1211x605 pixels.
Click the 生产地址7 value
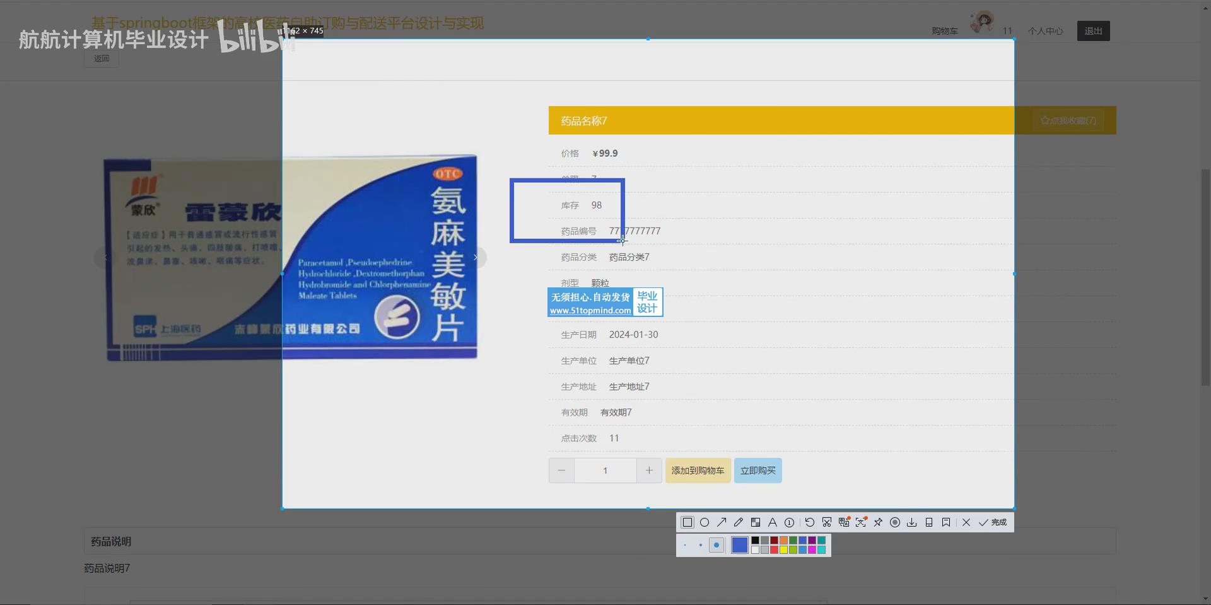point(629,386)
